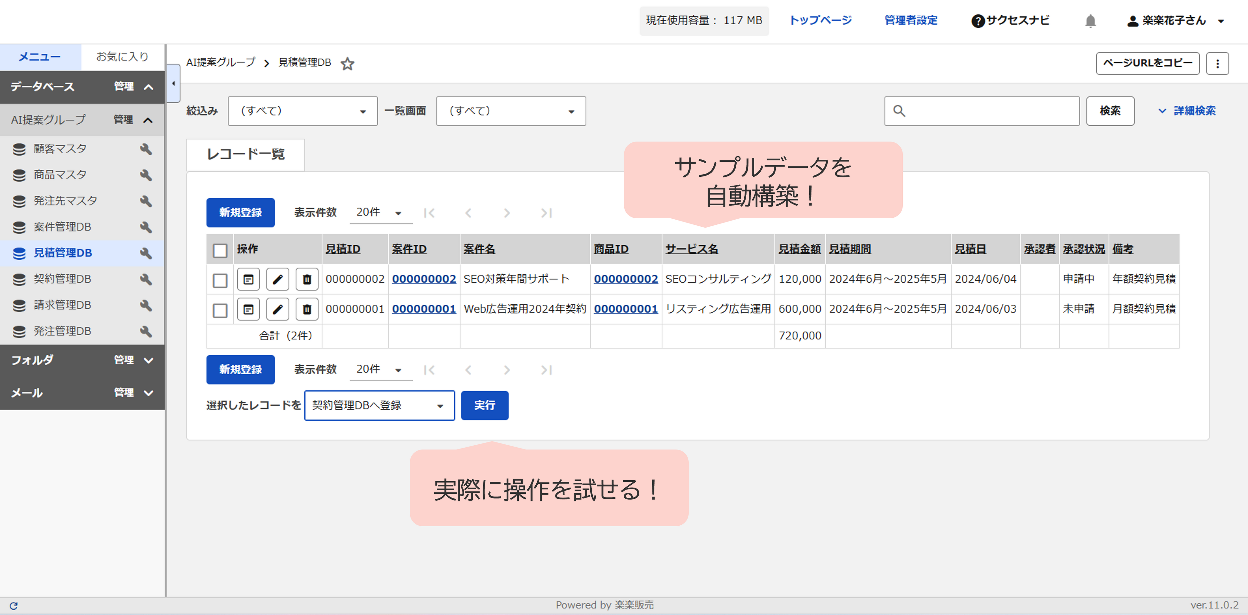Collapse the sidebar with the arrow handle
Screen dimensions: 1248x615
click(x=173, y=83)
